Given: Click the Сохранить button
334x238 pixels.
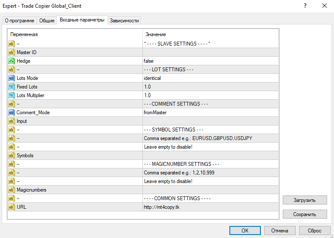Looking at the screenshot, I should coord(305,214).
